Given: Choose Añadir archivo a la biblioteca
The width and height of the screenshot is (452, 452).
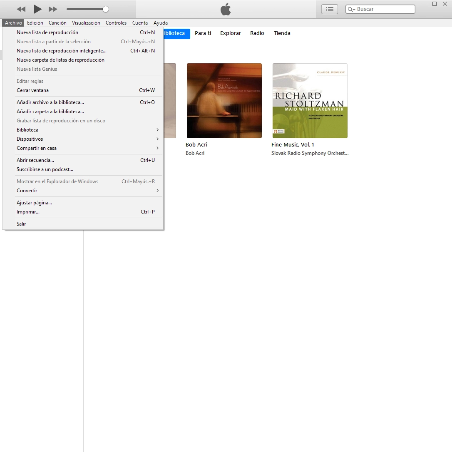Looking at the screenshot, I should tap(50, 102).
